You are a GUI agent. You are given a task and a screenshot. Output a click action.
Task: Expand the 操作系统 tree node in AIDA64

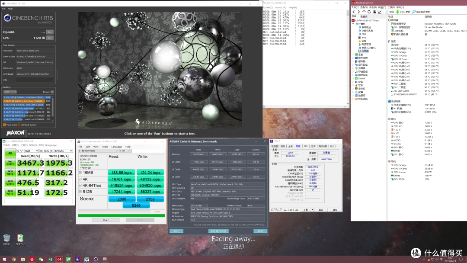click(353, 58)
